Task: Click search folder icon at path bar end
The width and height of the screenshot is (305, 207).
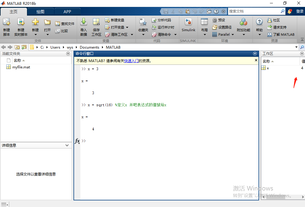Action: pos(302,47)
